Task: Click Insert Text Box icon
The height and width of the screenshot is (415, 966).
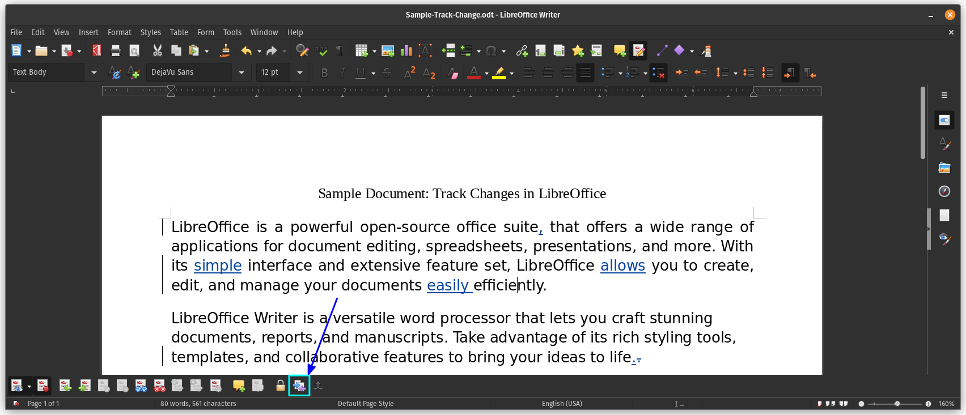Action: 425,50
